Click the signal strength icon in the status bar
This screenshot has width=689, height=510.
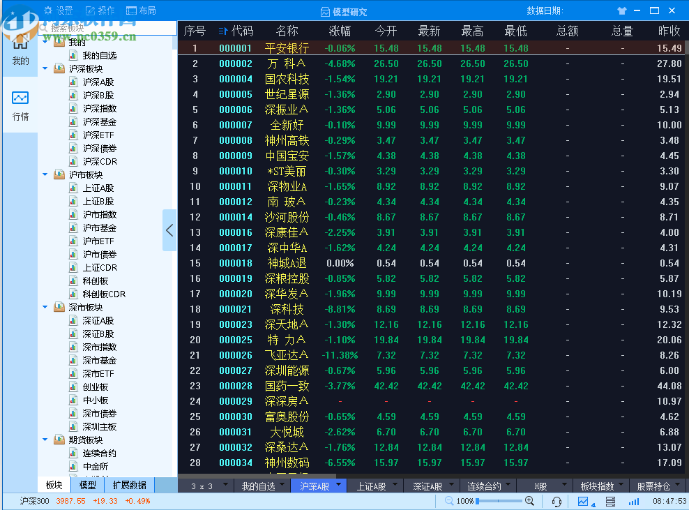click(633, 501)
